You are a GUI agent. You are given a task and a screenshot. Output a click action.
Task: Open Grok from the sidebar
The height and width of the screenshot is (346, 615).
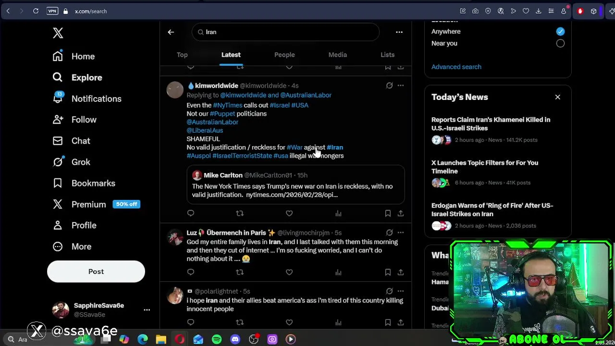click(72, 162)
